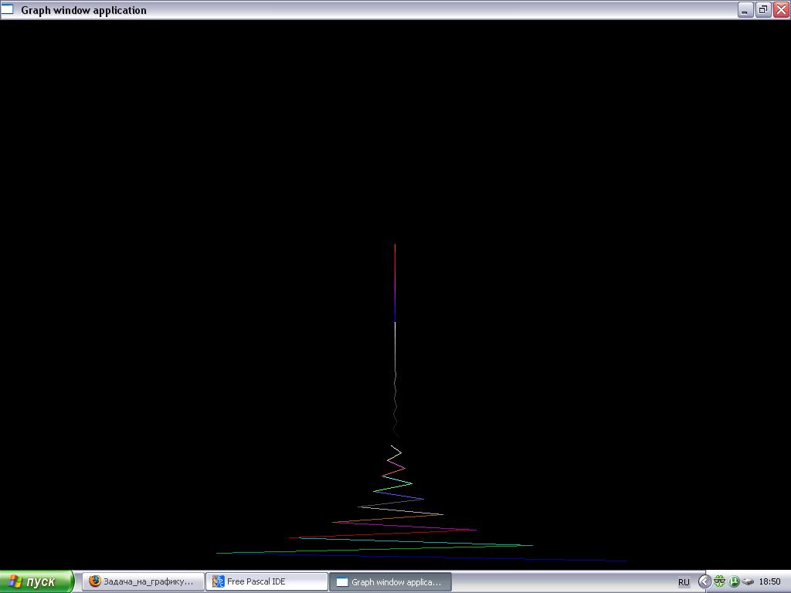791x593 pixels.
Task: Click the Graph window application title text
Action: tap(83, 10)
